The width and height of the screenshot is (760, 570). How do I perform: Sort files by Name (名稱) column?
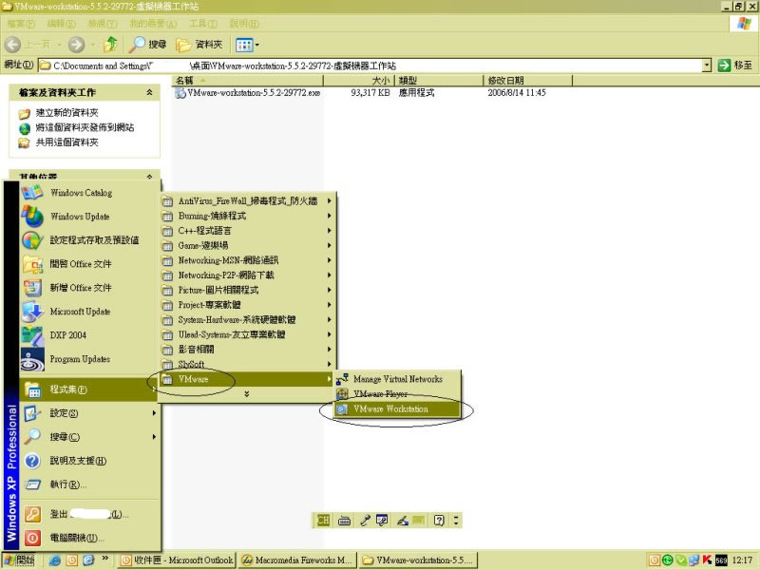coord(248,80)
